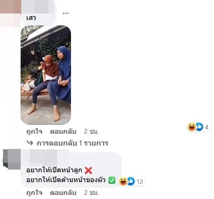View reaction count 4 on the first comment
The height and width of the screenshot is (199, 214).
207,127
